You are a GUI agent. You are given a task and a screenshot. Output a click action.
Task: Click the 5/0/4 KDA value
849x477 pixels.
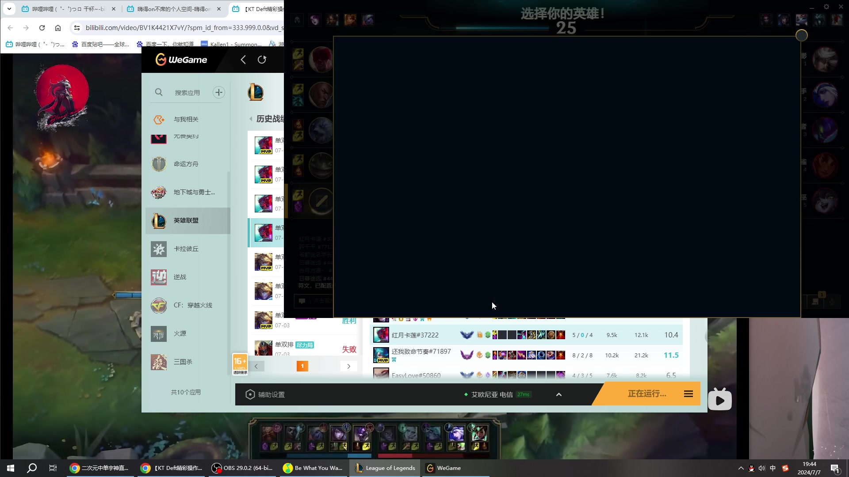[x=582, y=335]
